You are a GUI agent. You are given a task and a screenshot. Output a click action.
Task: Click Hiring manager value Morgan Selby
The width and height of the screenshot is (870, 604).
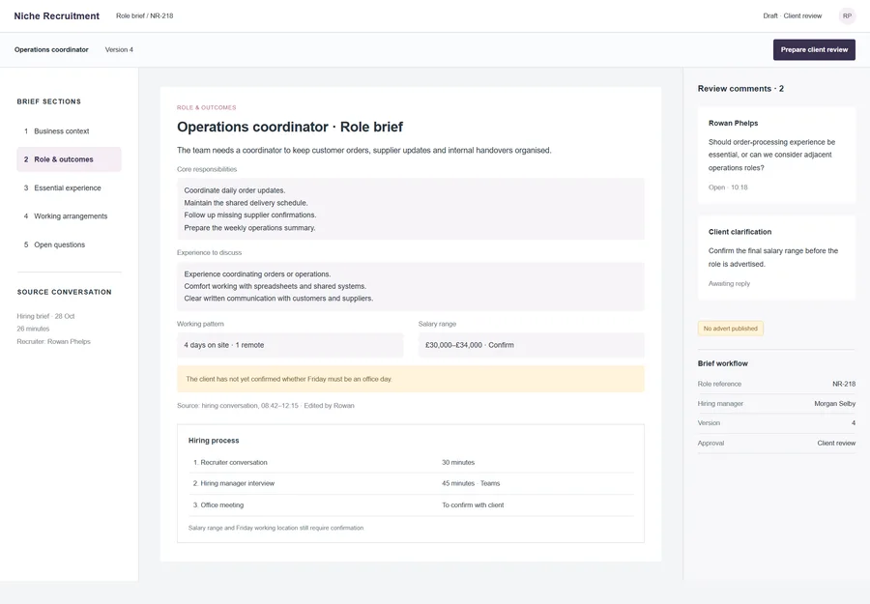[x=834, y=404]
